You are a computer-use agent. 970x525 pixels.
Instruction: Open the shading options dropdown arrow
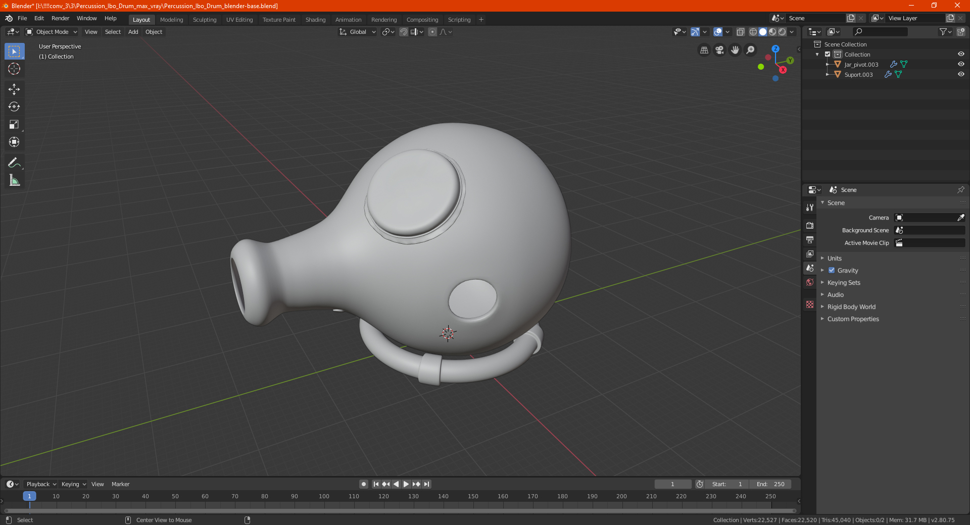coord(792,32)
